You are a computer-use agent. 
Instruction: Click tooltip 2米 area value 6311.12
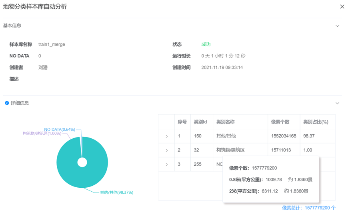tap(270, 191)
